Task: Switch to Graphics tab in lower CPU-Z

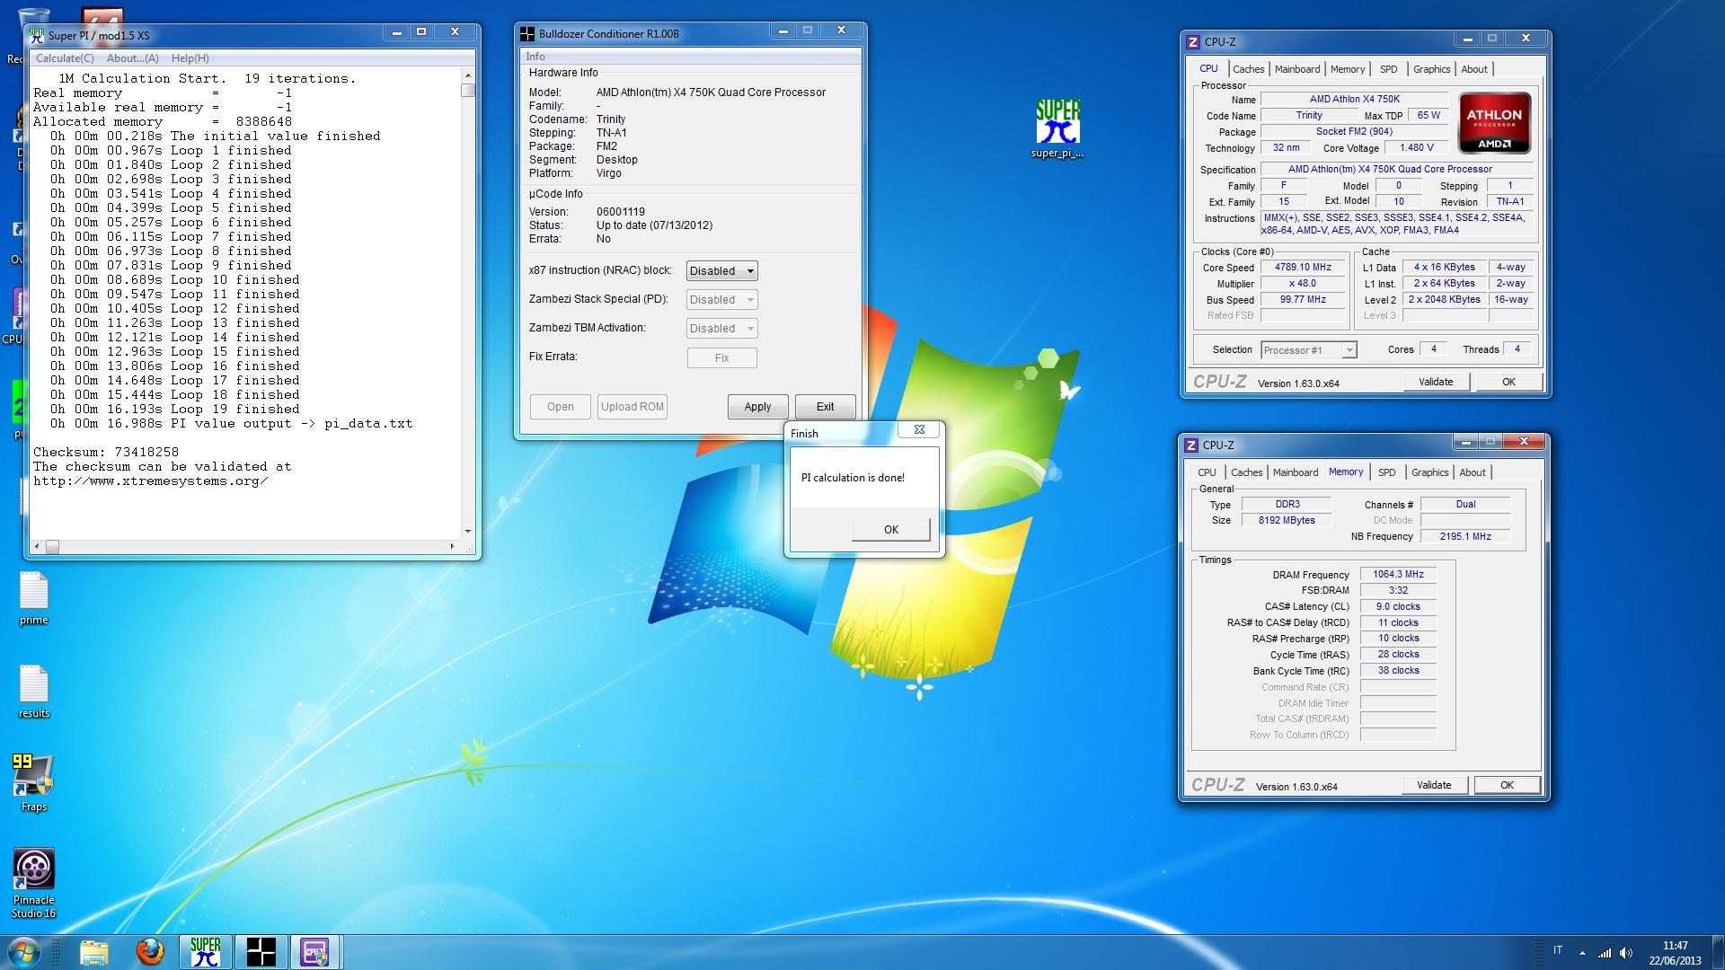Action: [x=1429, y=472]
